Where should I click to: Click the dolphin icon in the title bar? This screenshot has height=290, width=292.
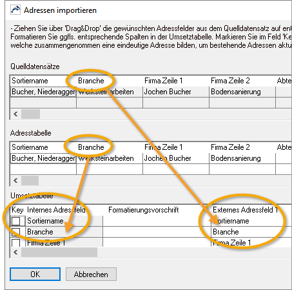tap(15, 10)
